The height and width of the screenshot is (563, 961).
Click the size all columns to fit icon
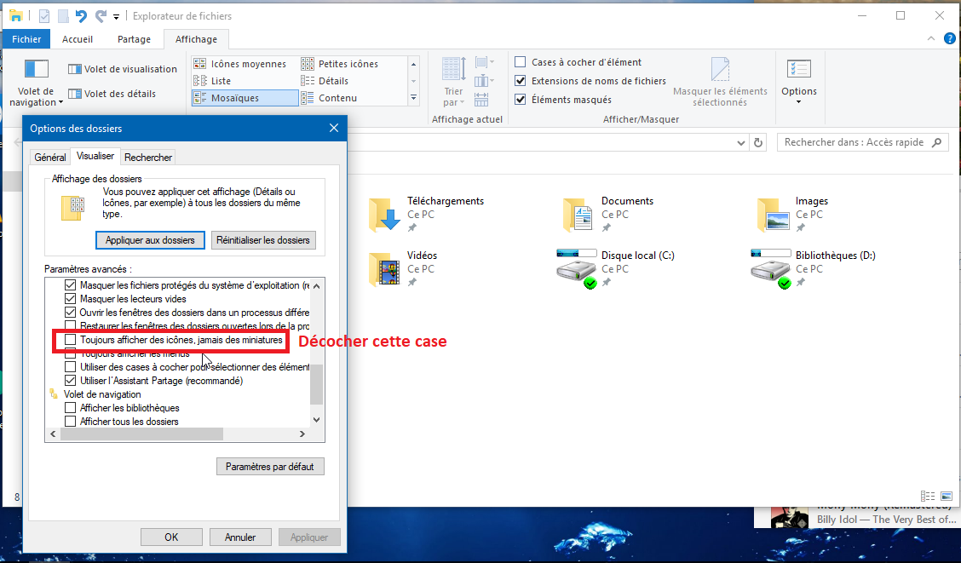(x=481, y=99)
